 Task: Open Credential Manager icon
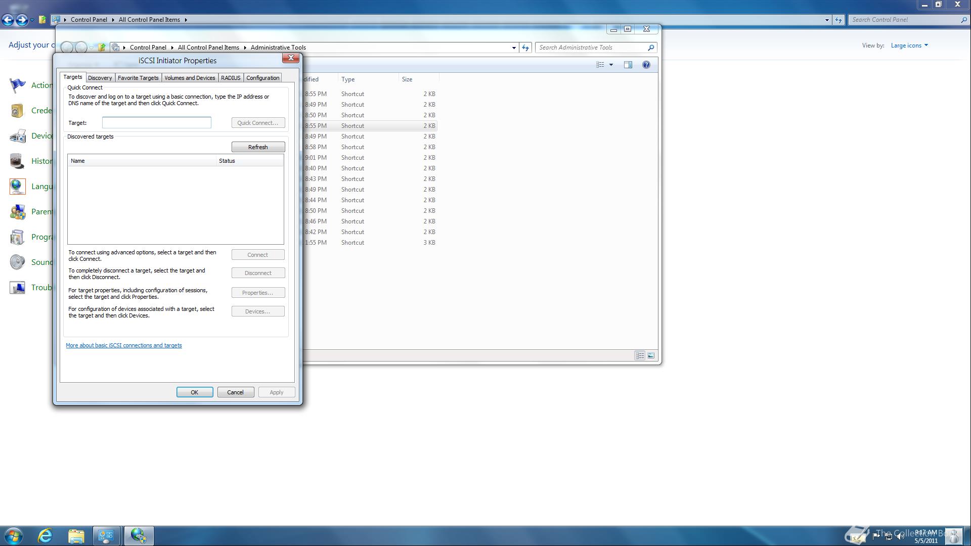(x=17, y=111)
